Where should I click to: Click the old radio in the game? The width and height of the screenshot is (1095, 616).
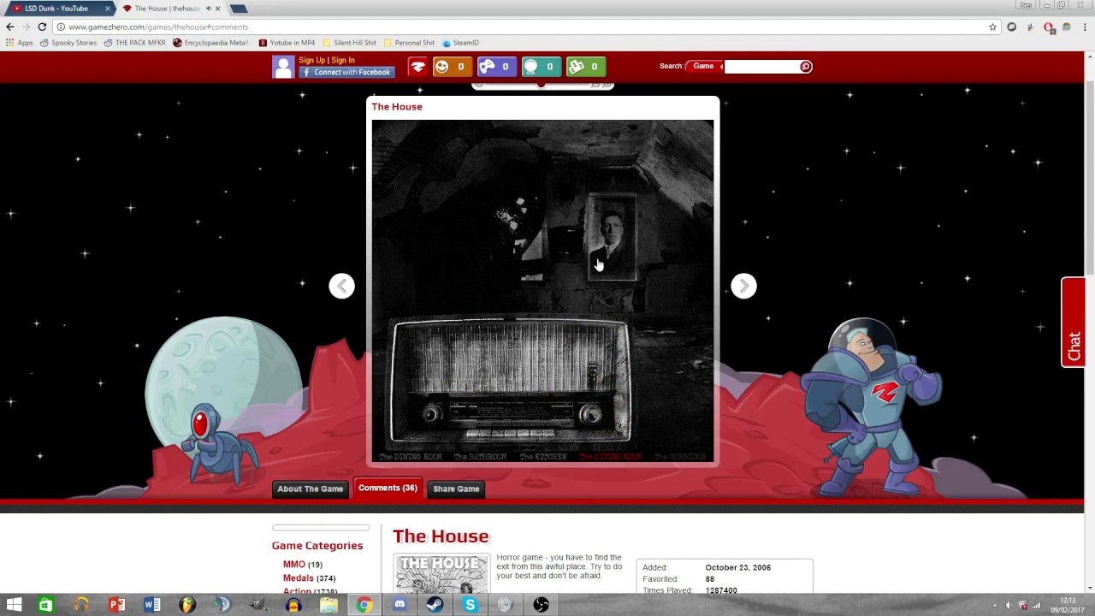[x=511, y=382]
